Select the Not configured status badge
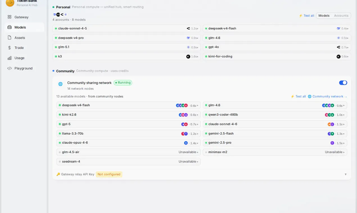Image resolution: width=357 pixels, height=213 pixels. (109, 174)
